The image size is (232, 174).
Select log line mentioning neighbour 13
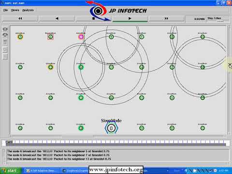[x=59, y=159]
